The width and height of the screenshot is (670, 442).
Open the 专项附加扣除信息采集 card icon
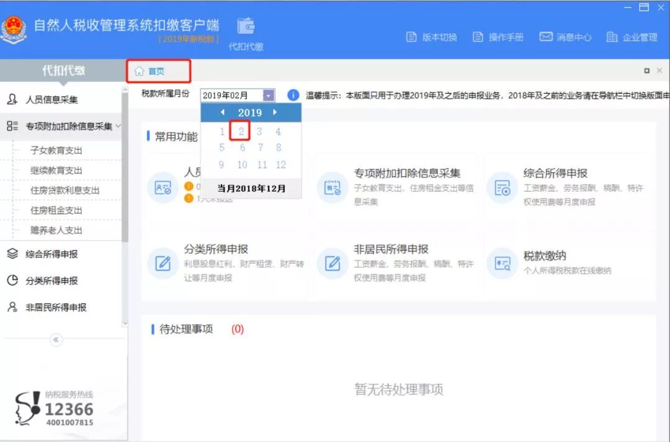tap(333, 186)
